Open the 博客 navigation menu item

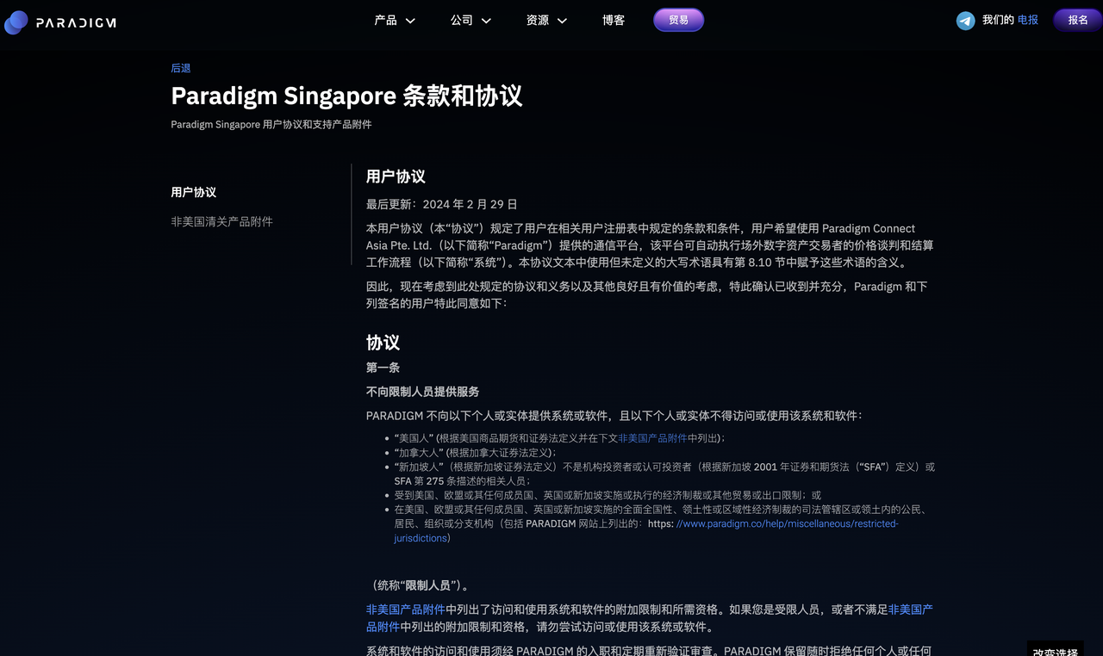pyautogui.click(x=613, y=20)
